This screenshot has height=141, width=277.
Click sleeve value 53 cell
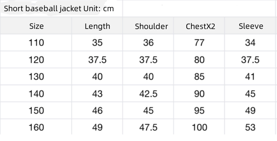point(250,127)
